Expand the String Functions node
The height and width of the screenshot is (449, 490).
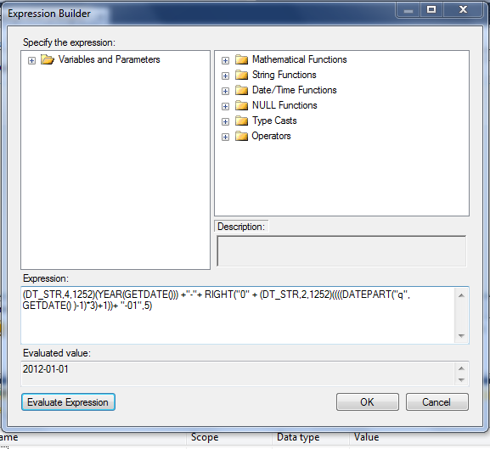(x=225, y=76)
